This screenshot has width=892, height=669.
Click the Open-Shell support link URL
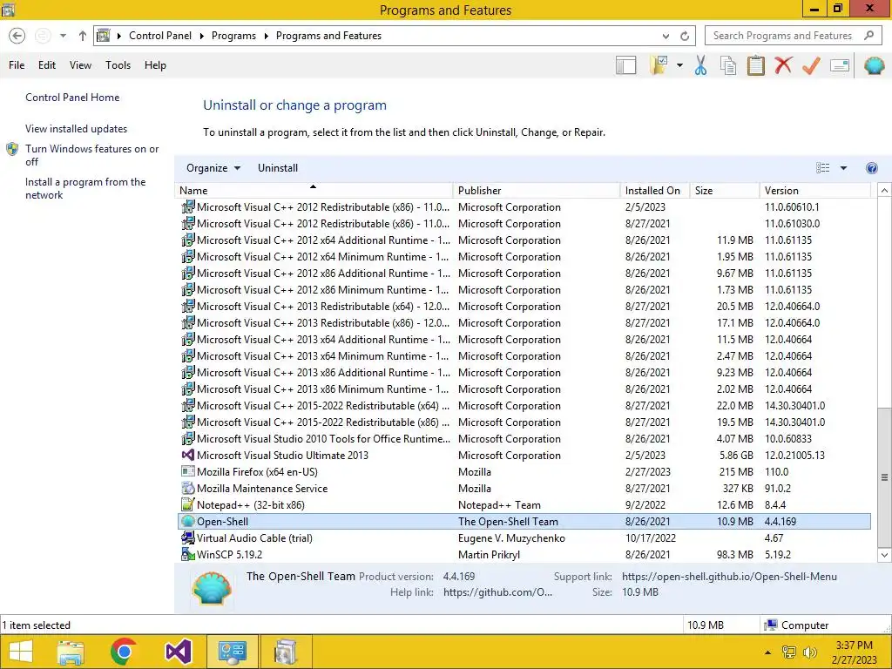(729, 577)
